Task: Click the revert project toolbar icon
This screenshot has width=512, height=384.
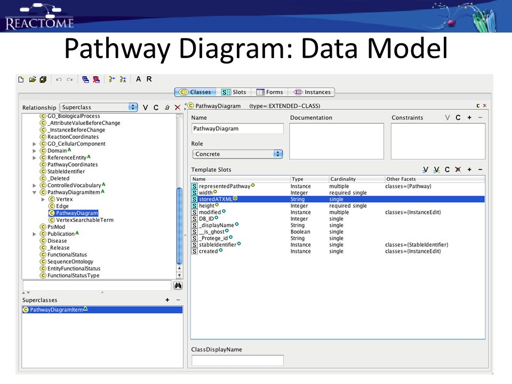Action: [123, 79]
